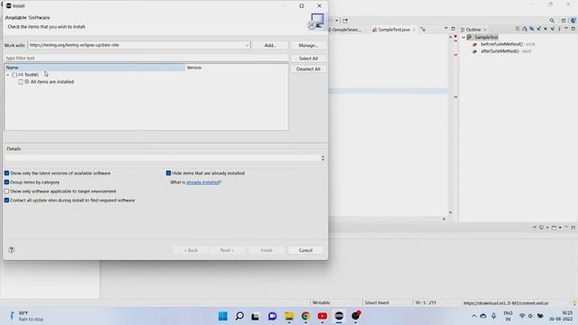Open File Explorer from taskbar

pos(289,316)
